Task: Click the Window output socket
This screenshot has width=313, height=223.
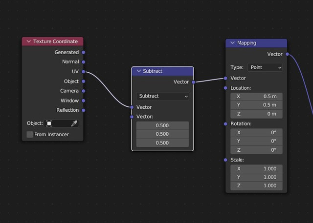Action: pos(84,101)
